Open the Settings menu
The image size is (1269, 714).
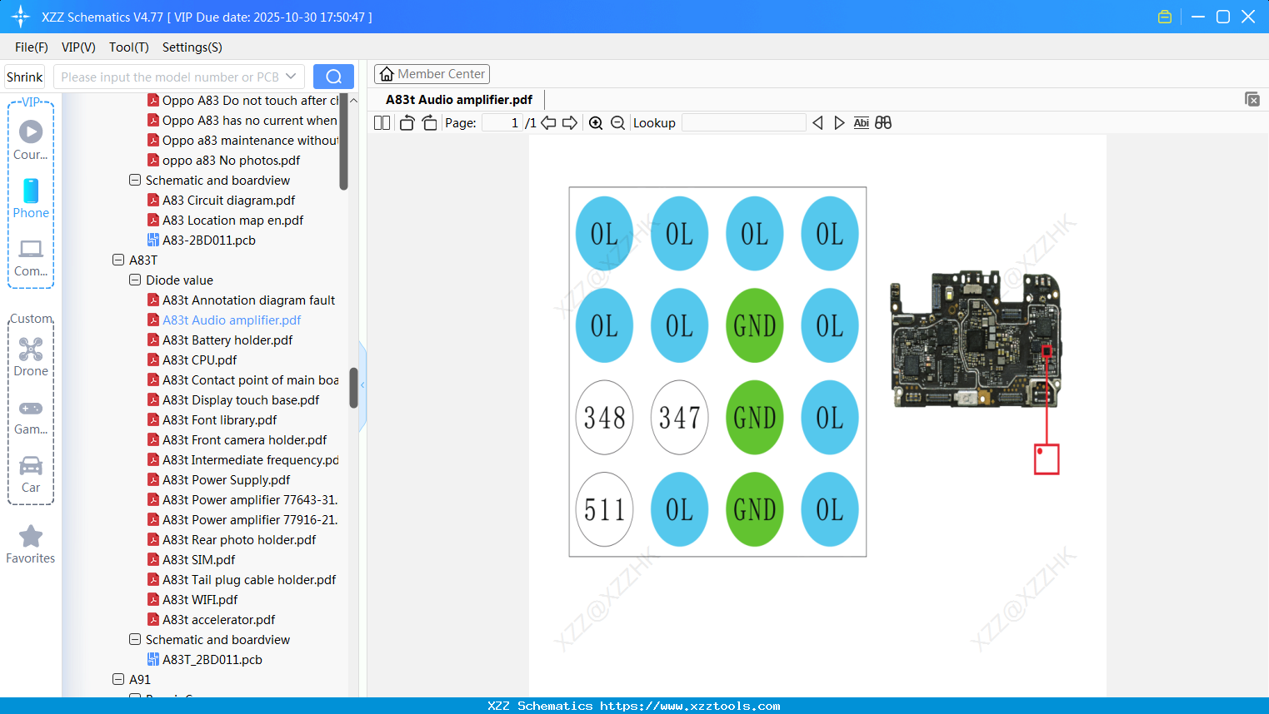pos(192,47)
